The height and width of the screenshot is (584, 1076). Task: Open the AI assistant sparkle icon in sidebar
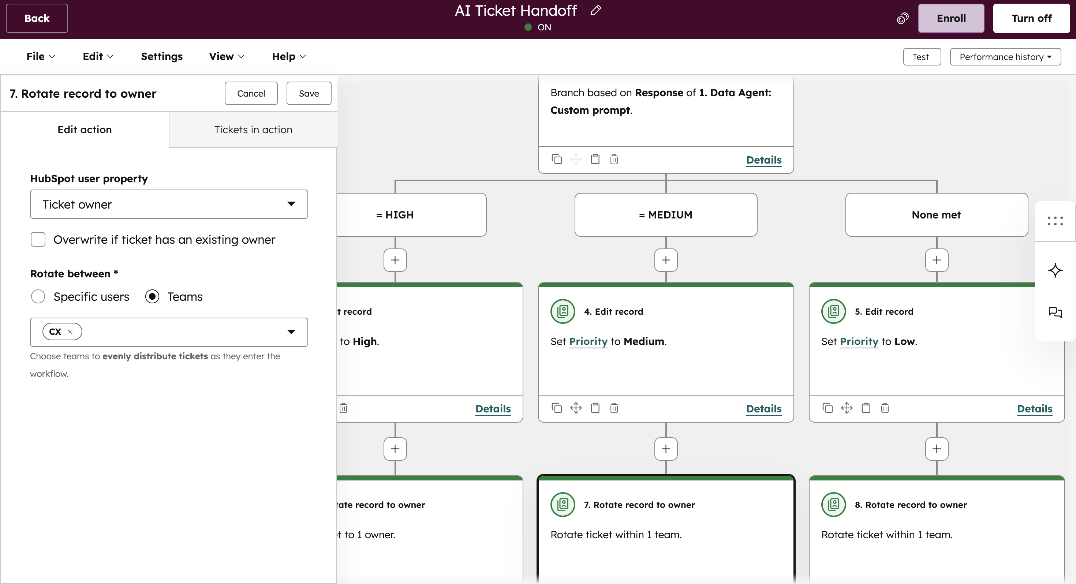[x=1055, y=271]
